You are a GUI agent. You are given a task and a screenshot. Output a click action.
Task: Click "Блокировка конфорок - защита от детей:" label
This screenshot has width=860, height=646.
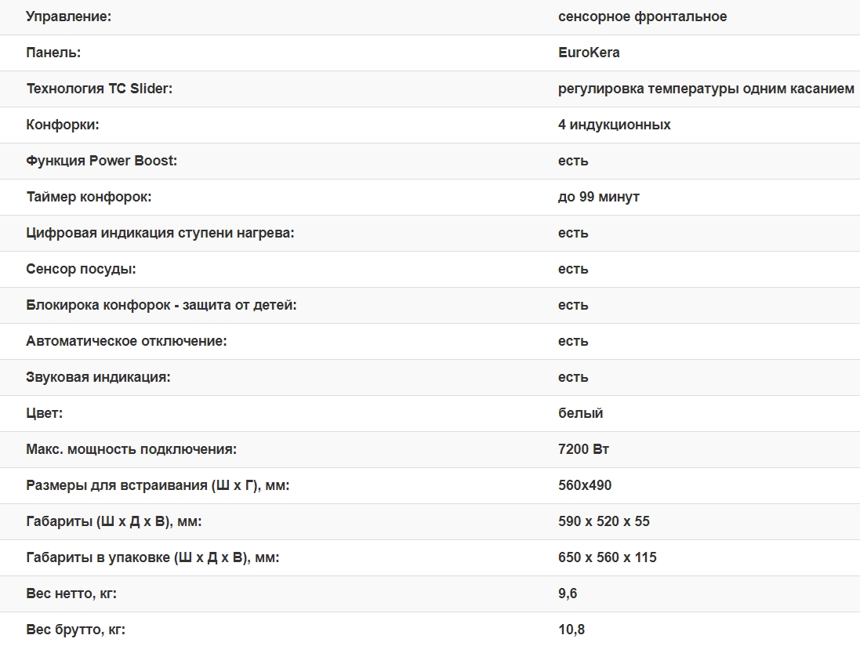(161, 305)
